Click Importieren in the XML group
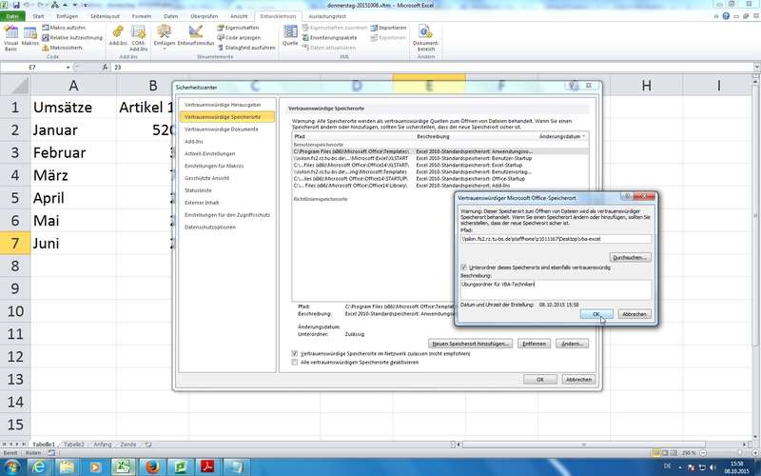The width and height of the screenshot is (761, 476). click(388, 28)
